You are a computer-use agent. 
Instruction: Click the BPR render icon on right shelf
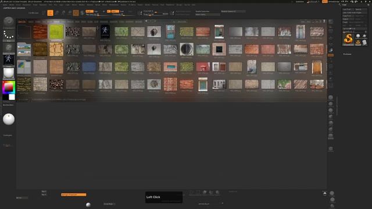pyautogui.click(x=331, y=22)
